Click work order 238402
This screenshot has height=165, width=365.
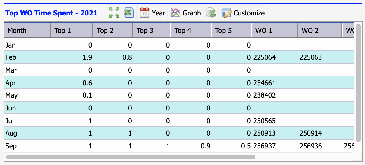coord(265,96)
